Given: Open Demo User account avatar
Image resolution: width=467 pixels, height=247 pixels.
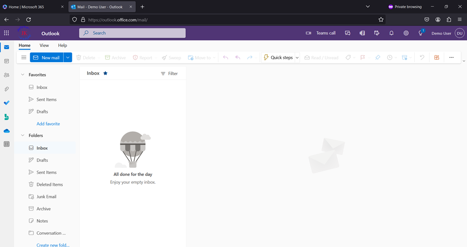Looking at the screenshot, I should pos(459,33).
